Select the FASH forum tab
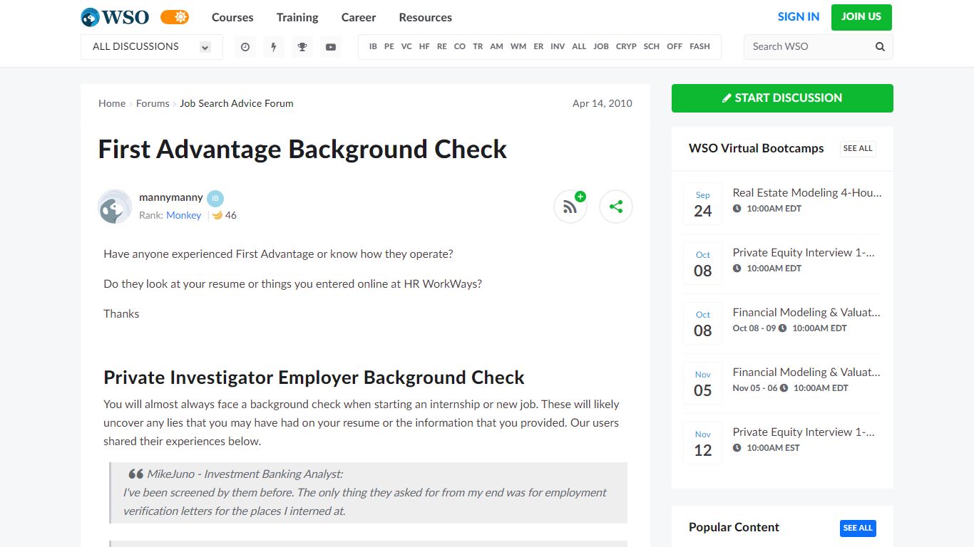The image size is (974, 547). click(699, 46)
